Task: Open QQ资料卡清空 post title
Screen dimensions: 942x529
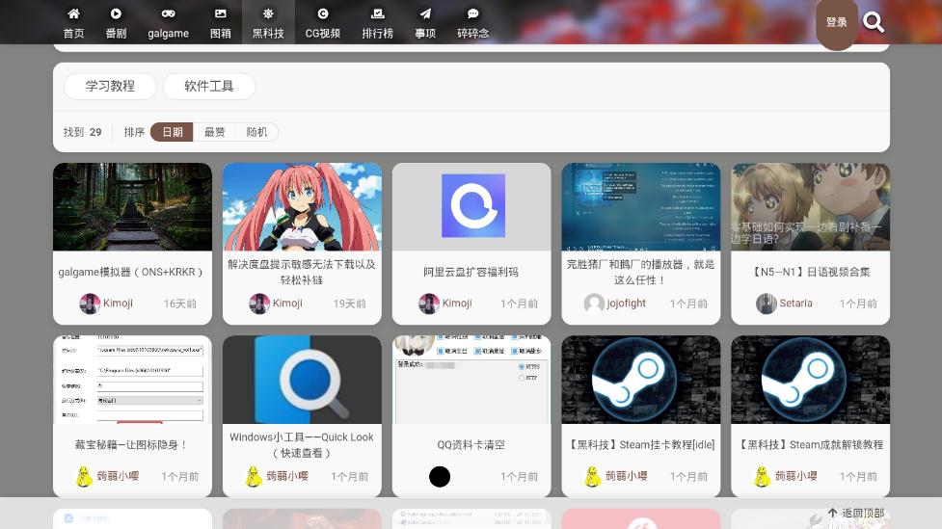Action: (471, 445)
